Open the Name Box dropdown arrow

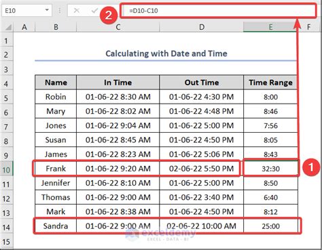(x=47, y=10)
